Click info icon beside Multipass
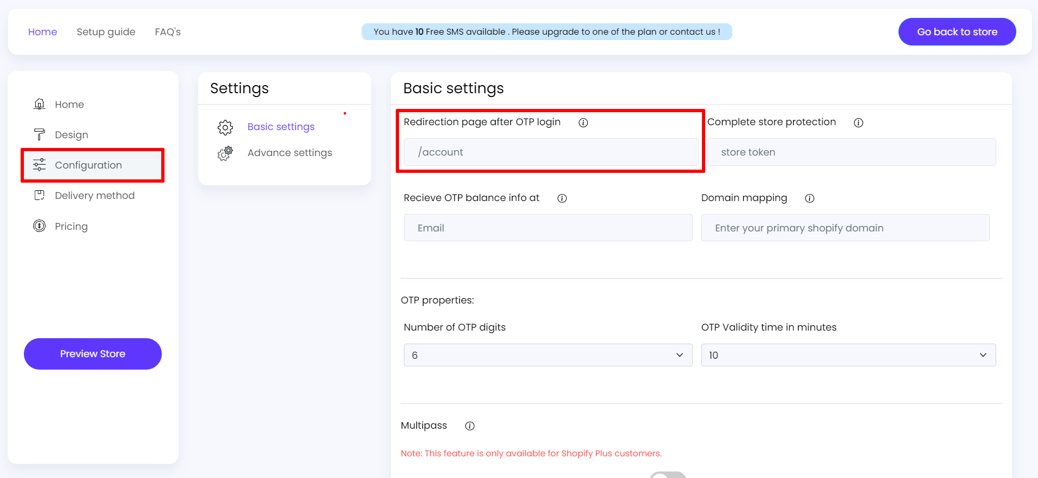 point(470,426)
